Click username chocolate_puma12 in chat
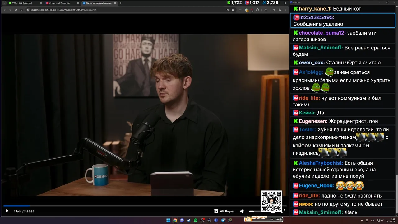This screenshot has width=398, height=224. (322, 33)
